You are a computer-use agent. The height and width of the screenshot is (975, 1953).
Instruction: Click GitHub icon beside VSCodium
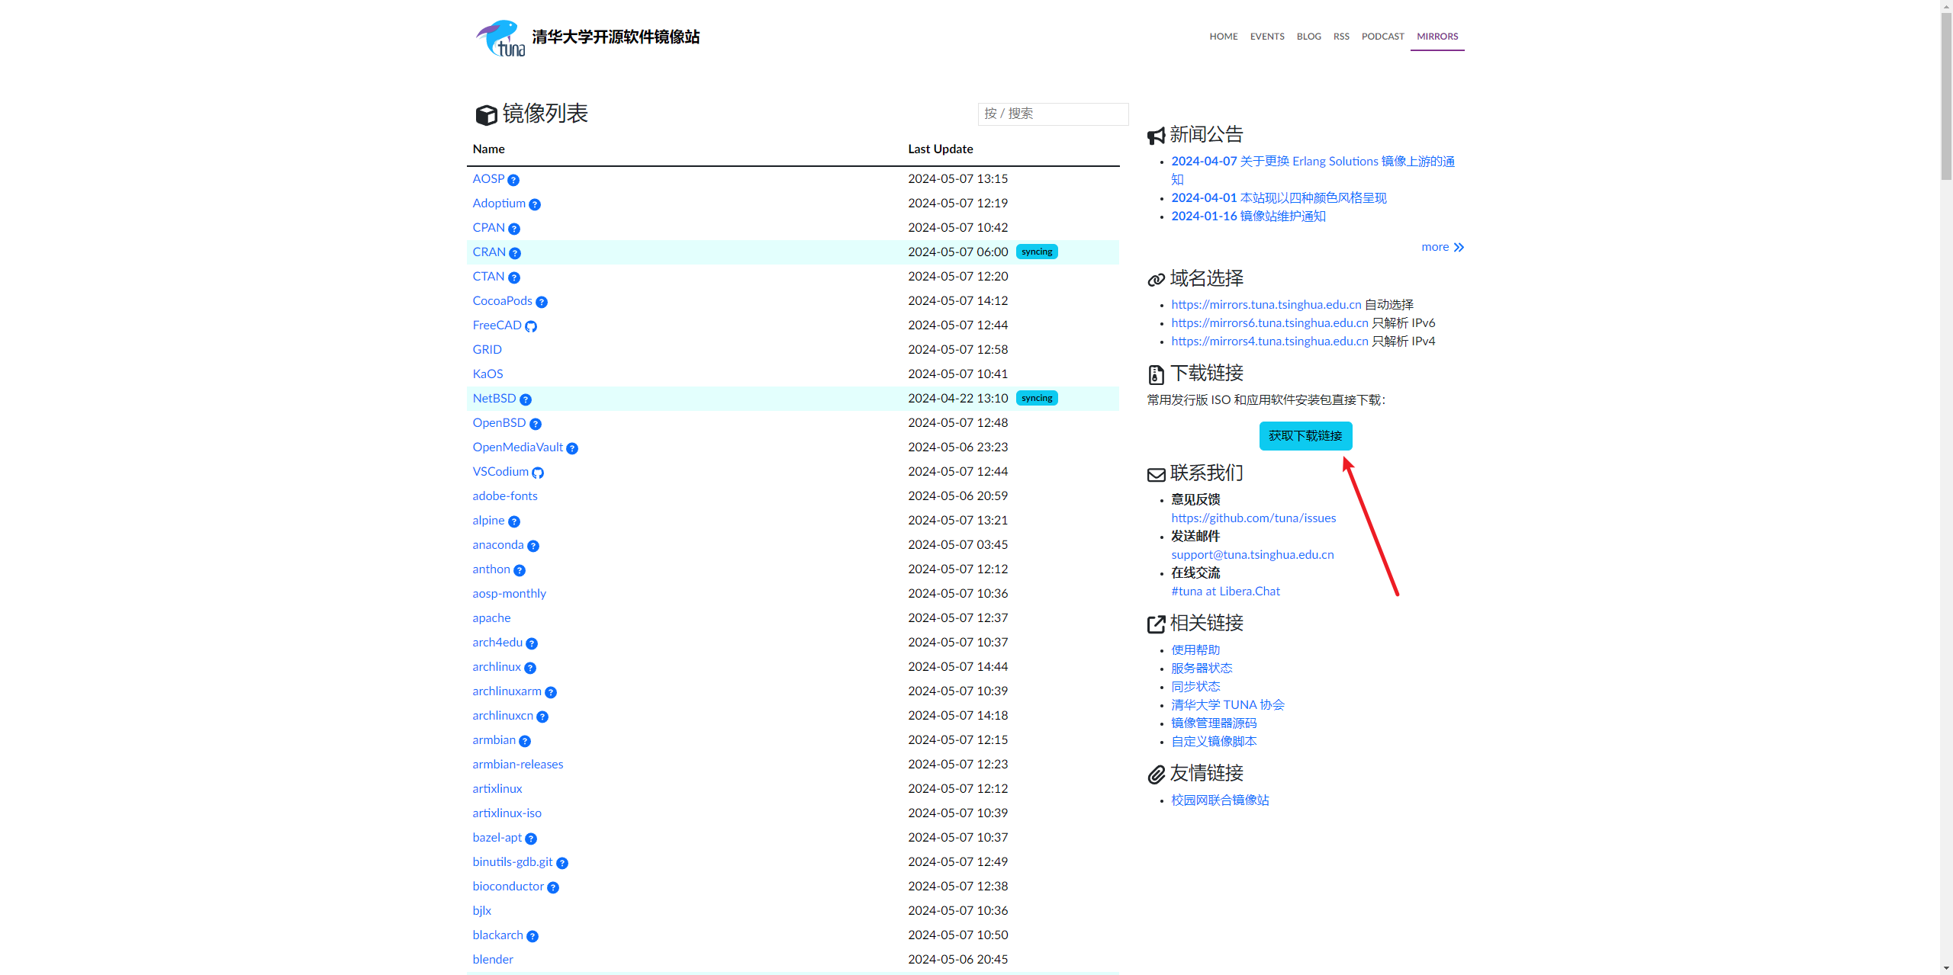(538, 473)
